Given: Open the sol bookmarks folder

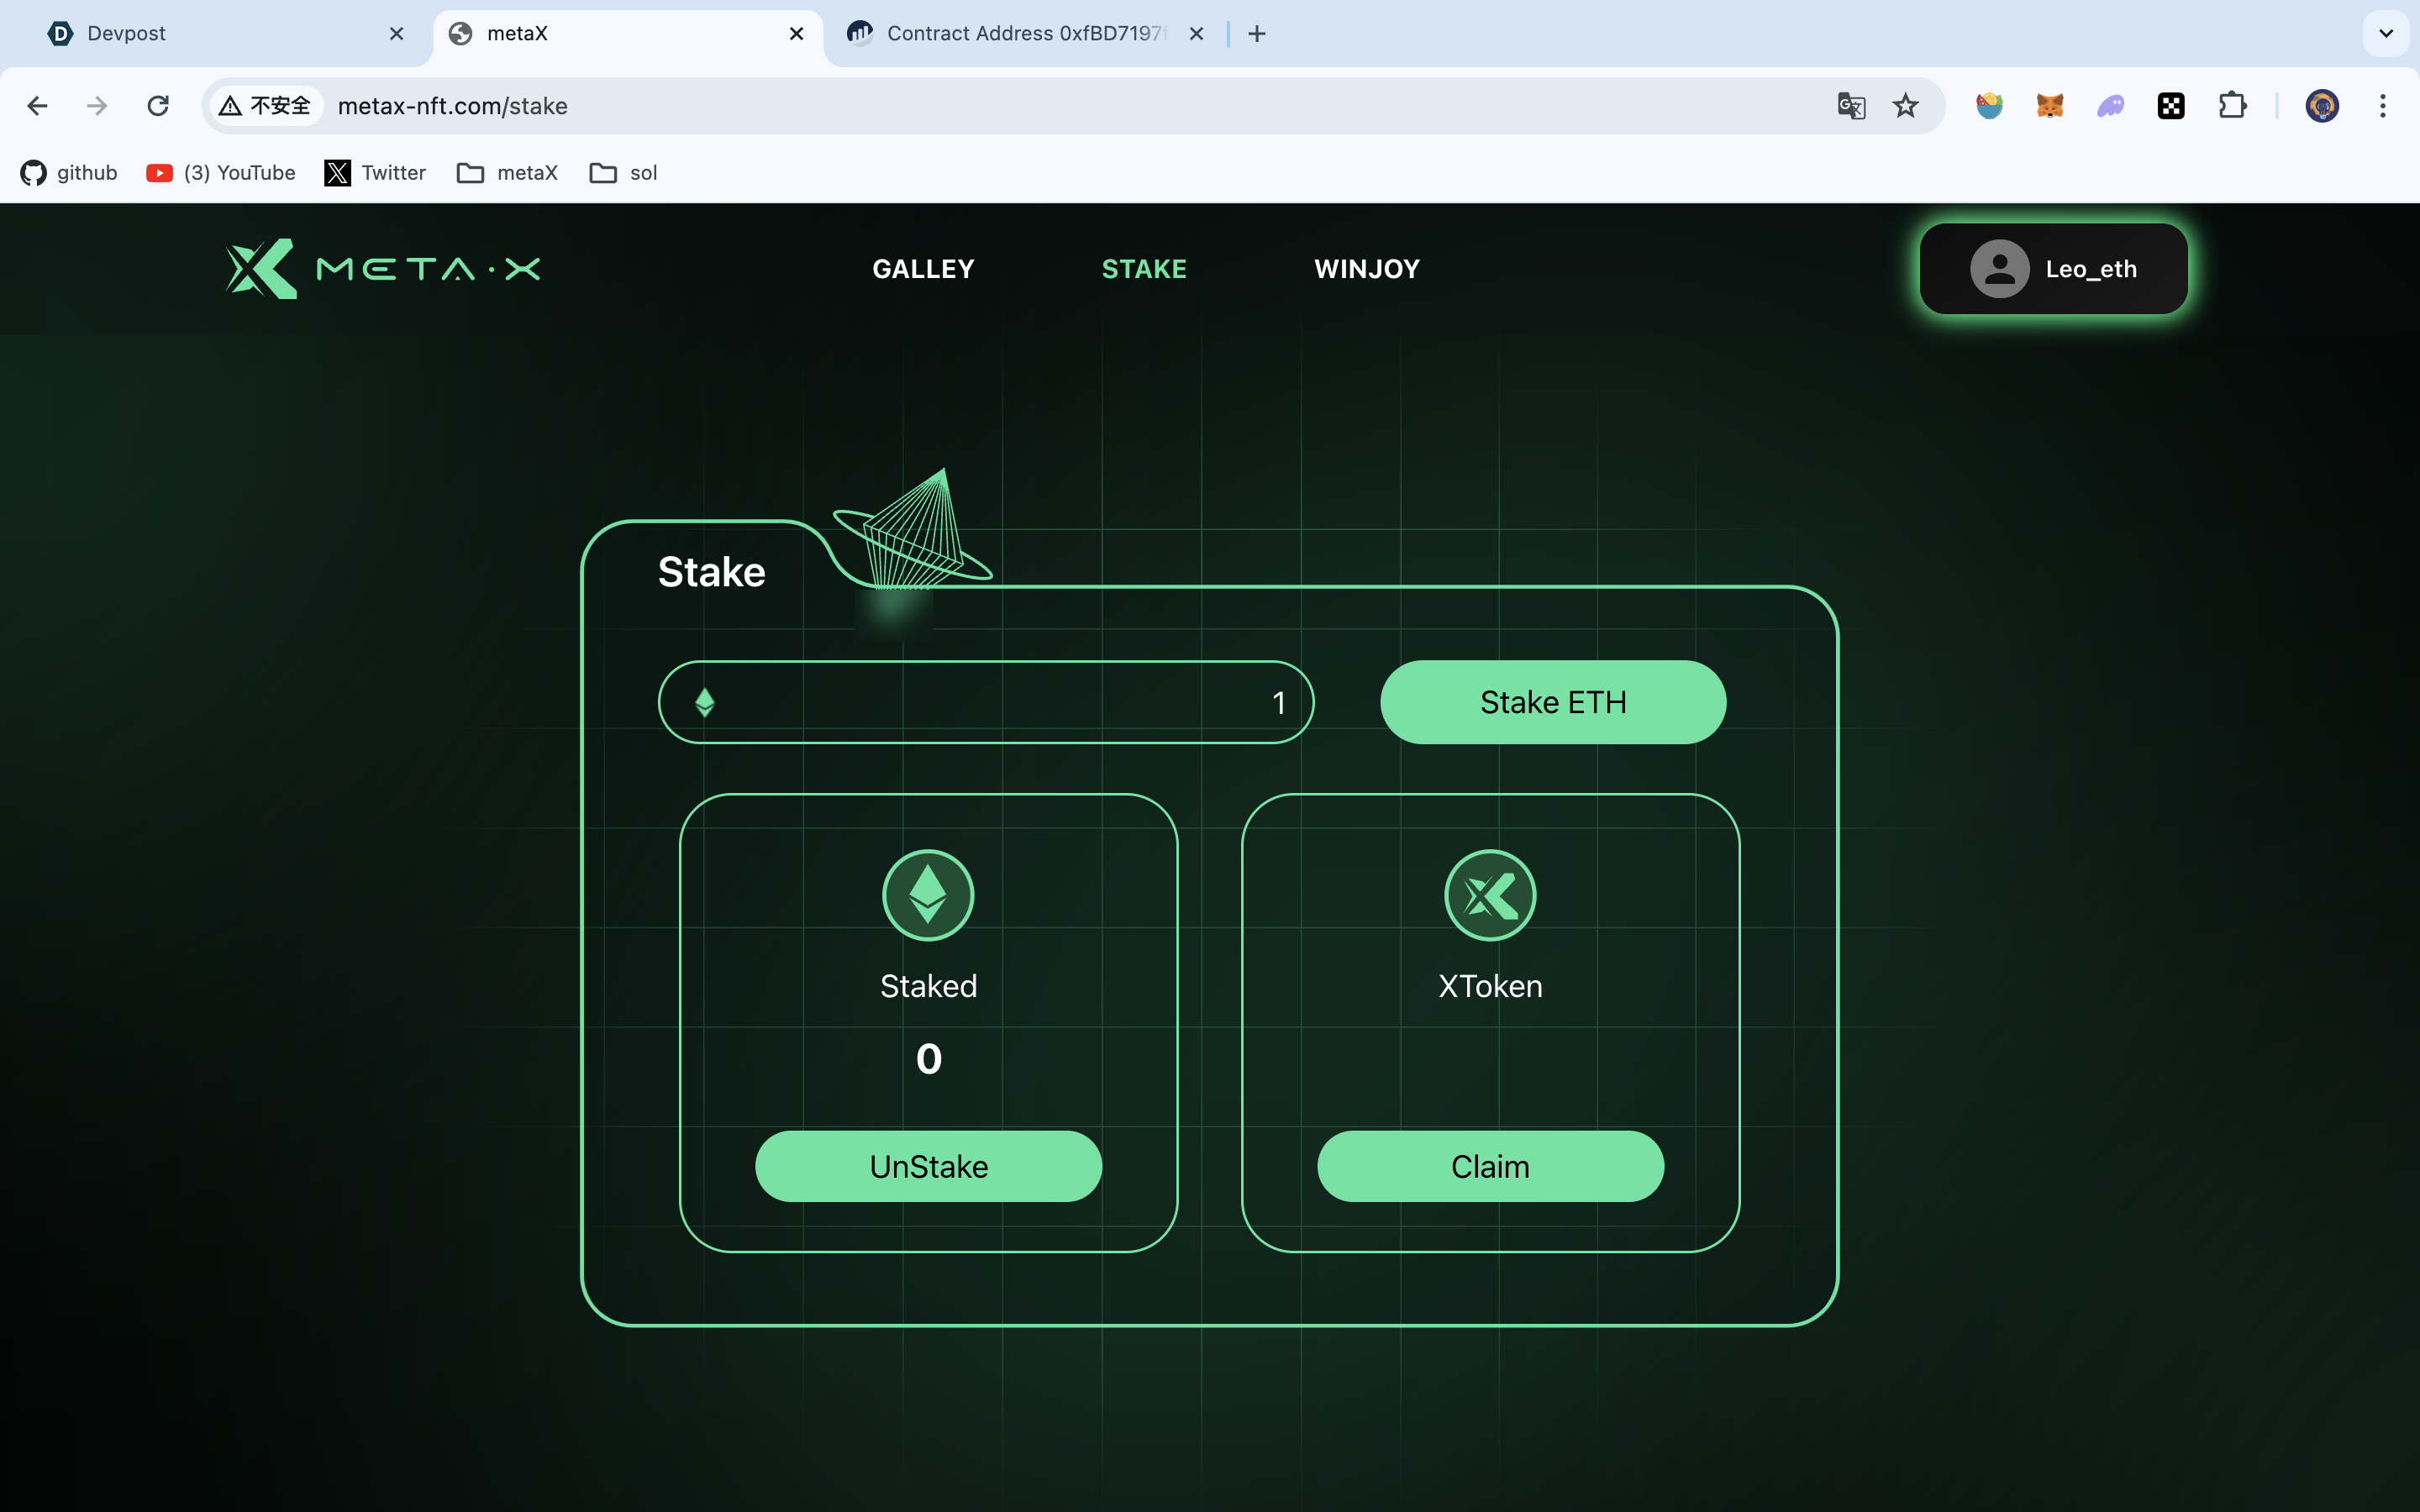Looking at the screenshot, I should click(623, 173).
